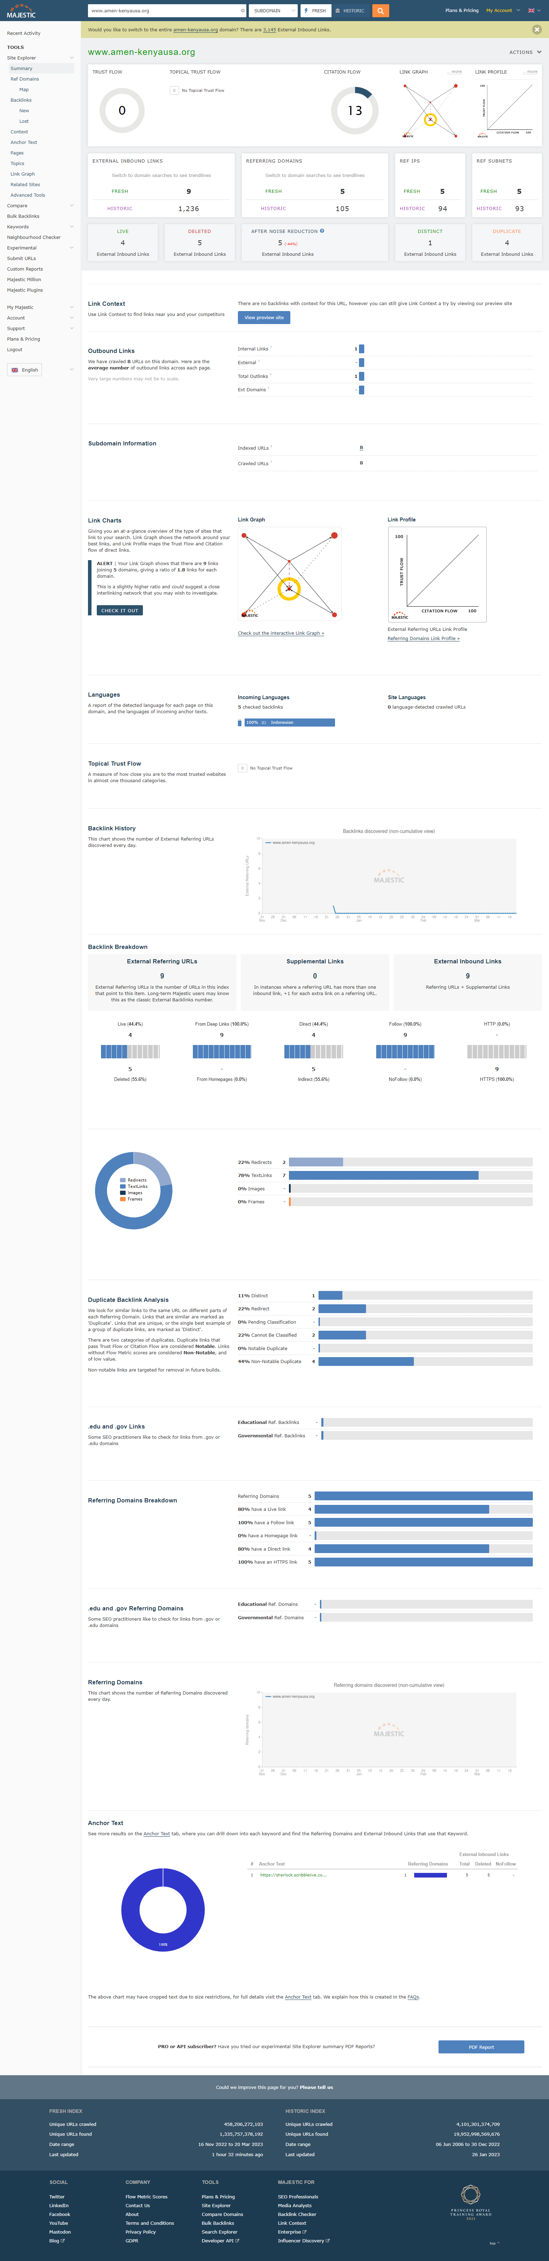The width and height of the screenshot is (549, 2261).
Task: Click the View preview site button
Action: [x=264, y=318]
